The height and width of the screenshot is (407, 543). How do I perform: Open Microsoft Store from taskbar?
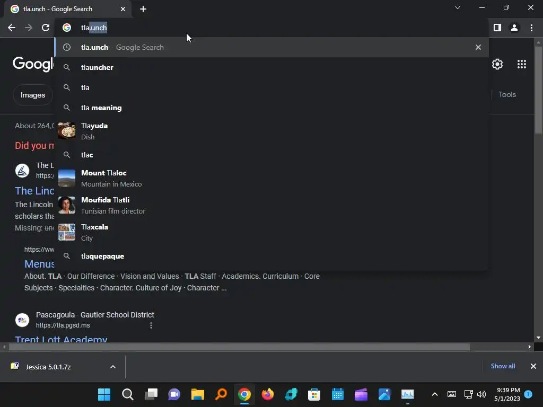[314, 394]
